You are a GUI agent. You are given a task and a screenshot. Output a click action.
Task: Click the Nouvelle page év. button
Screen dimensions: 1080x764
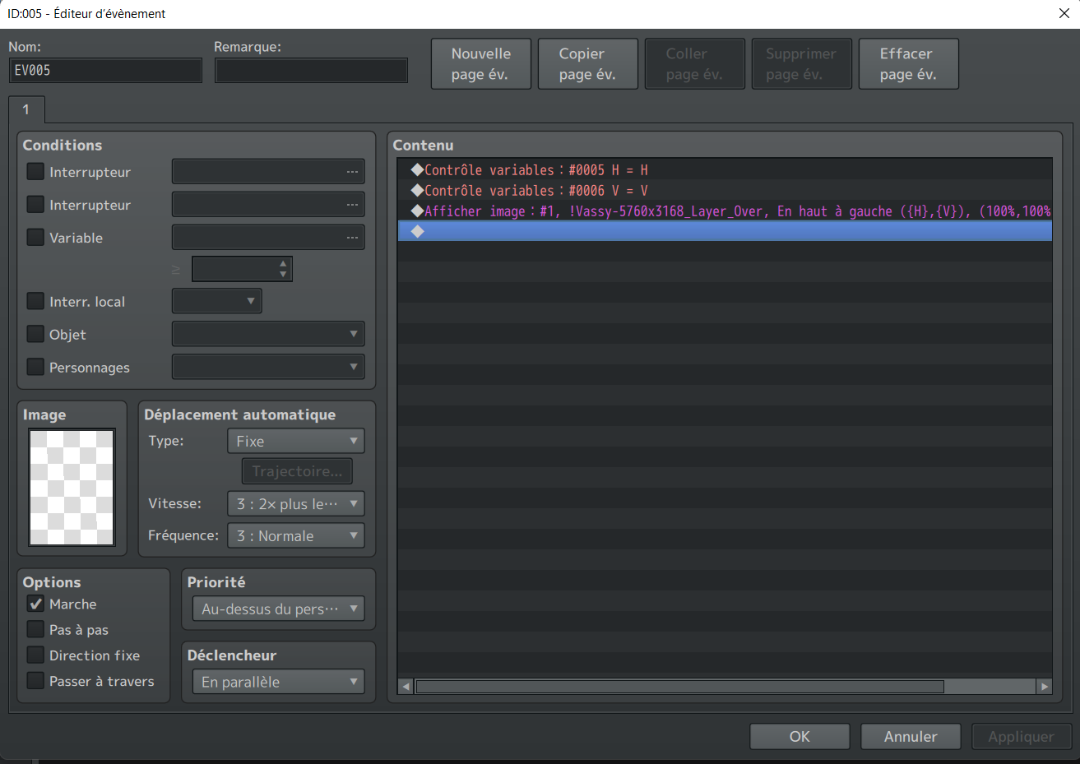481,64
